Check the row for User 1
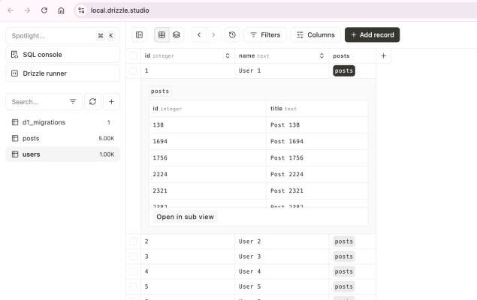477x300 pixels. (133, 70)
